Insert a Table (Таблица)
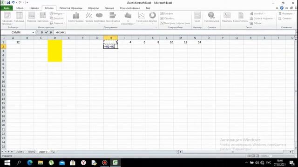 (x=19, y=17)
